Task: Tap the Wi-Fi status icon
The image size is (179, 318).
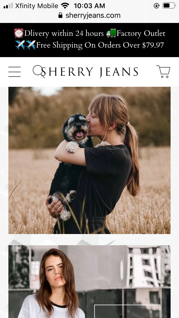Action: 65,6
